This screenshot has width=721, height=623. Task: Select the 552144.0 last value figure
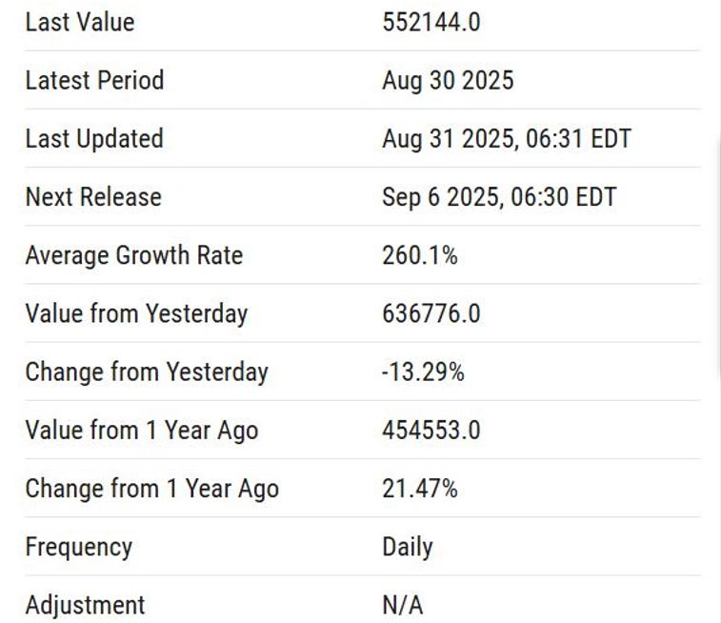(x=431, y=22)
